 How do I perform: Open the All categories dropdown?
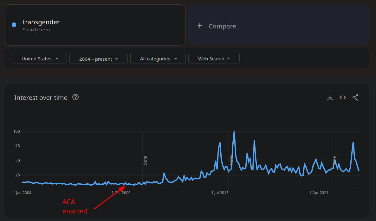pyautogui.click(x=158, y=58)
